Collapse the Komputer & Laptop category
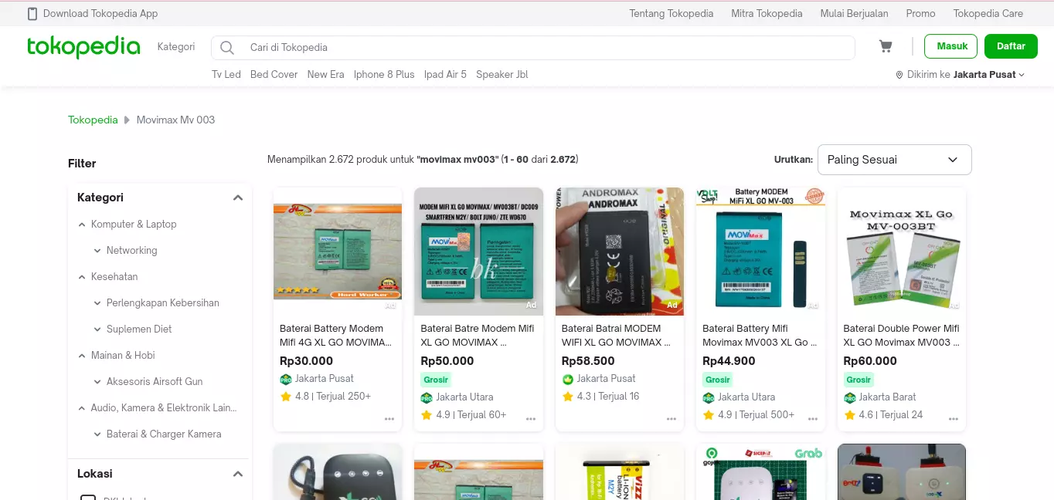The image size is (1054, 500). [82, 225]
